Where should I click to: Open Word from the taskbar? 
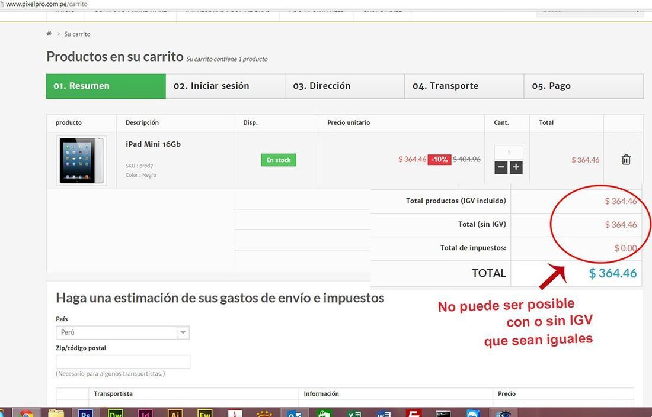pyautogui.click(x=383, y=413)
